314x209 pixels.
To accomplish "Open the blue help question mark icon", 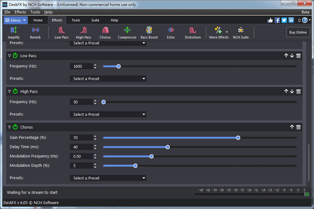I will click(305, 20).
